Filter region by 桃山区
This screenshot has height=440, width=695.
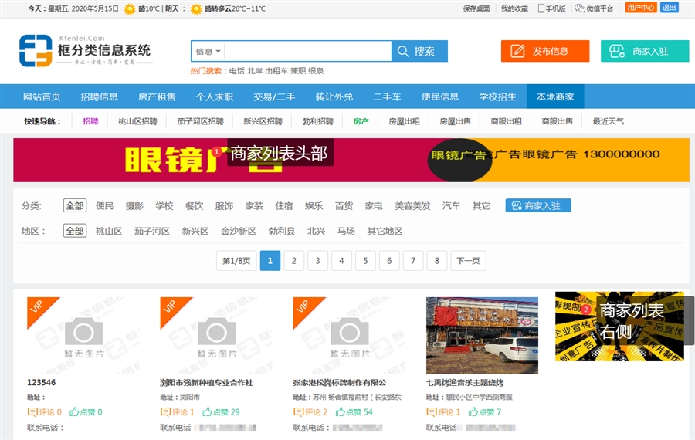pyautogui.click(x=108, y=231)
